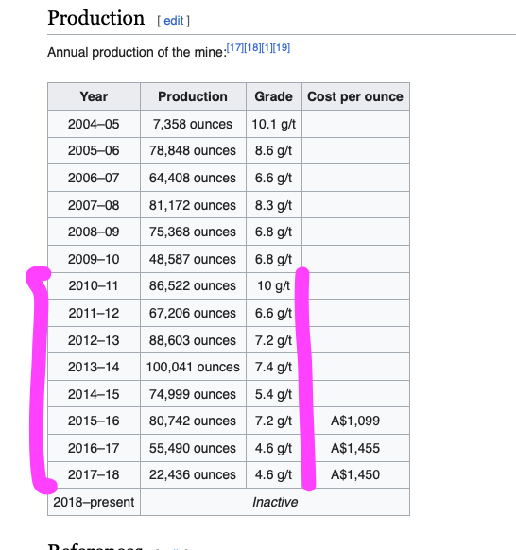The image size is (516, 550).
Task: Click the edit link next to Production
Action: click(x=174, y=21)
